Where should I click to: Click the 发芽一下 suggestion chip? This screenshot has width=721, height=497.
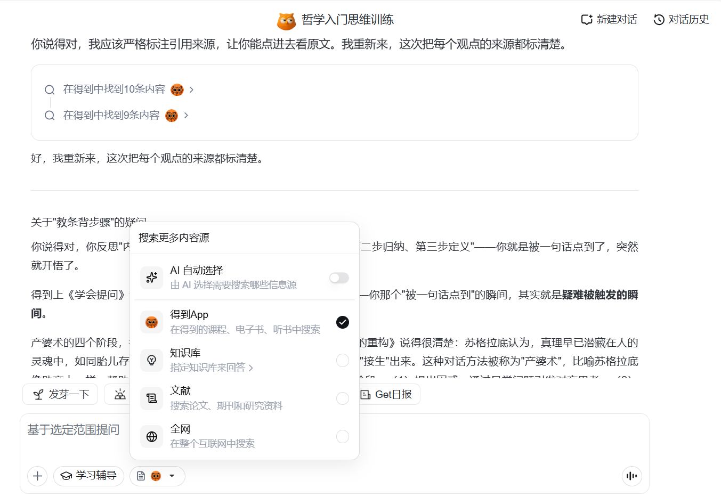tap(60, 394)
